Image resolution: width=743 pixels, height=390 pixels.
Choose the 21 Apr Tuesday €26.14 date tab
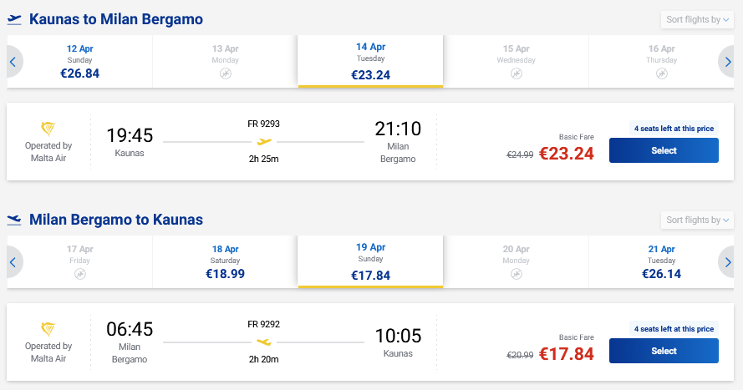pos(661,261)
